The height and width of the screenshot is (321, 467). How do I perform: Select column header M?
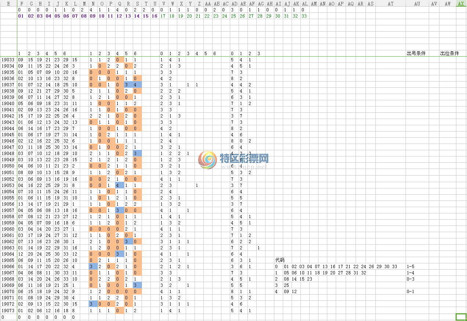[x=84, y=3]
